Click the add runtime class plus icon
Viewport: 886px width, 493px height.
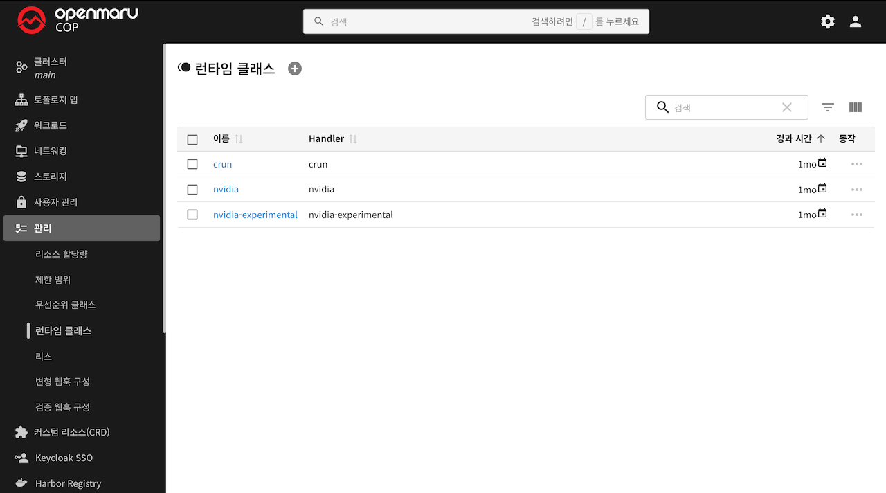[295, 69]
